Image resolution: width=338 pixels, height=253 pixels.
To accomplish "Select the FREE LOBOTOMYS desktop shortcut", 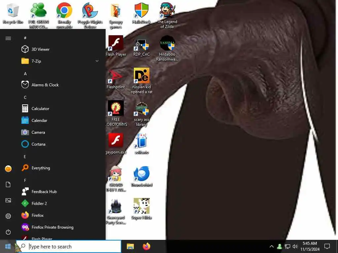I will (x=116, y=113).
